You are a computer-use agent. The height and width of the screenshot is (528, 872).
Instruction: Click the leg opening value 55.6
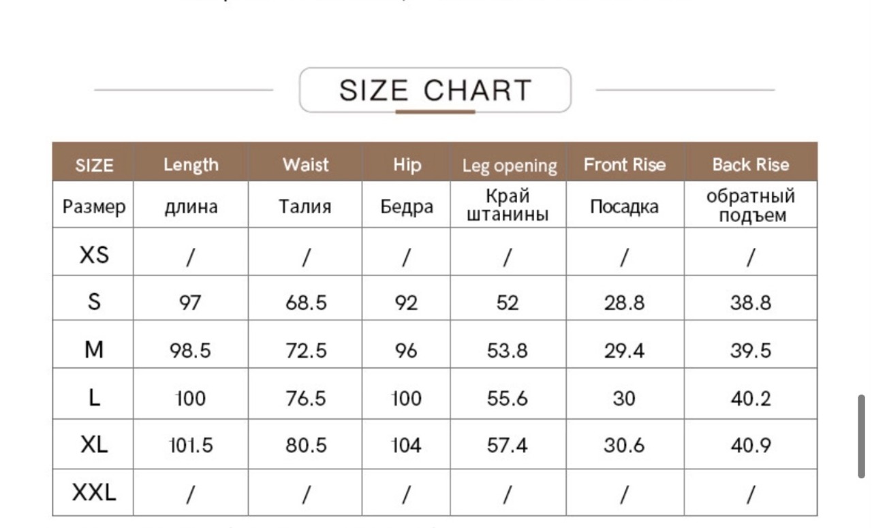pos(508,399)
